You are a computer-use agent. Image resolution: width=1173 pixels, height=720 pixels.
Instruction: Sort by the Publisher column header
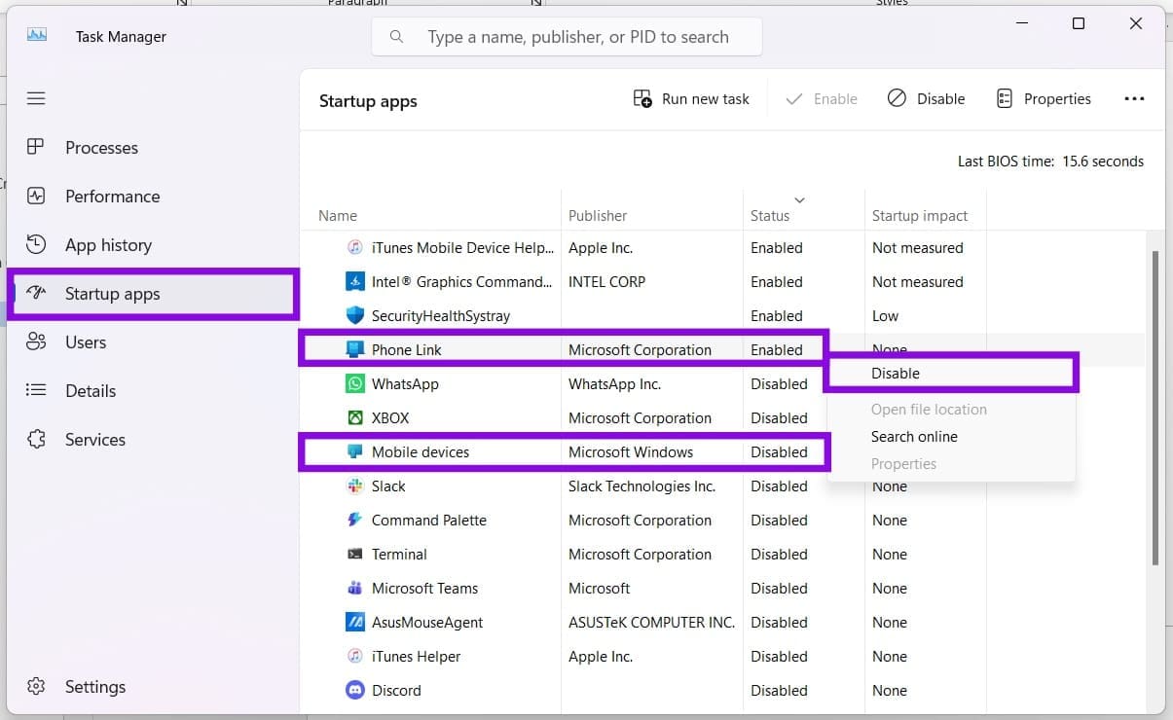click(x=598, y=216)
